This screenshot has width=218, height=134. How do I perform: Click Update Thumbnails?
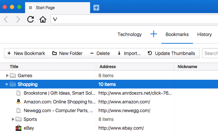click(172, 53)
